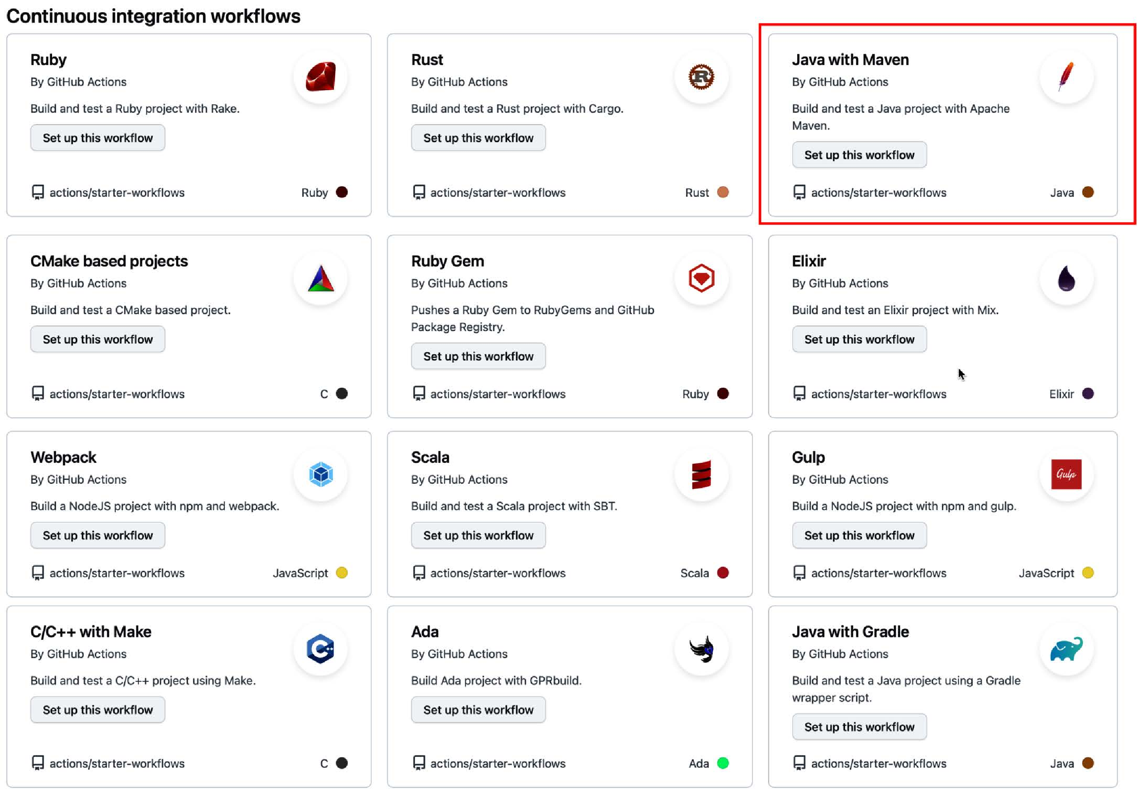Set up the Java with Maven workflow
The width and height of the screenshot is (1137, 793).
859,155
